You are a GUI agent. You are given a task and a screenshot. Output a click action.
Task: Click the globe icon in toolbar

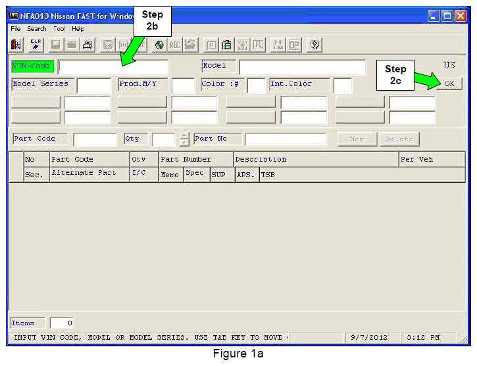click(x=159, y=45)
